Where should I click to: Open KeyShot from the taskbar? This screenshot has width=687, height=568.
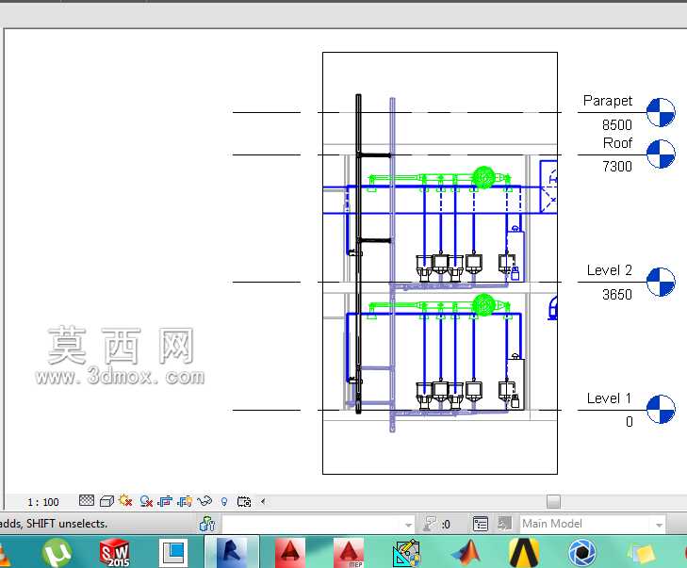tap(582, 553)
